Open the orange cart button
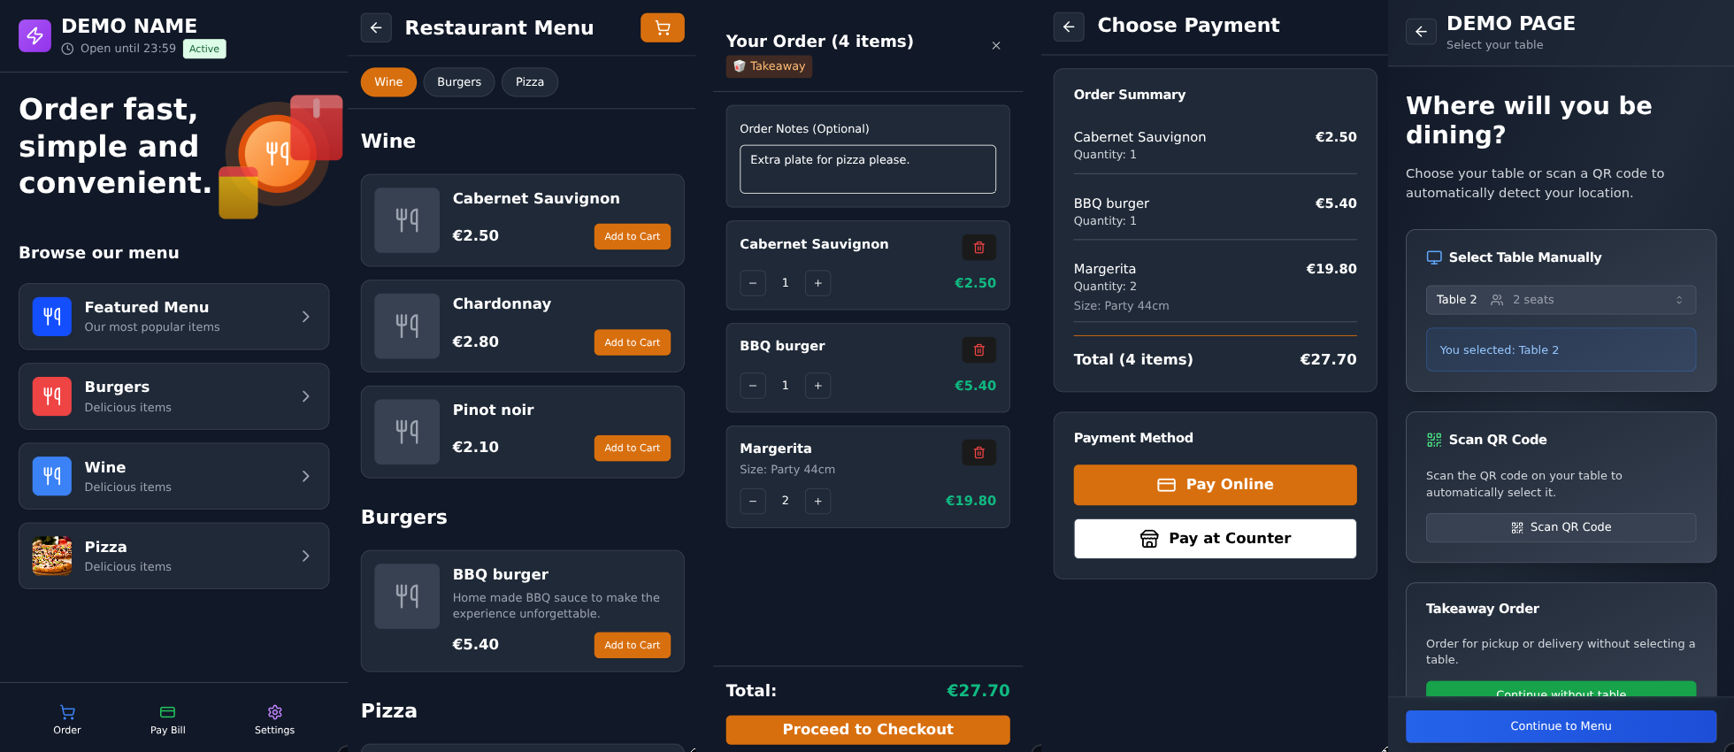 coord(663,27)
